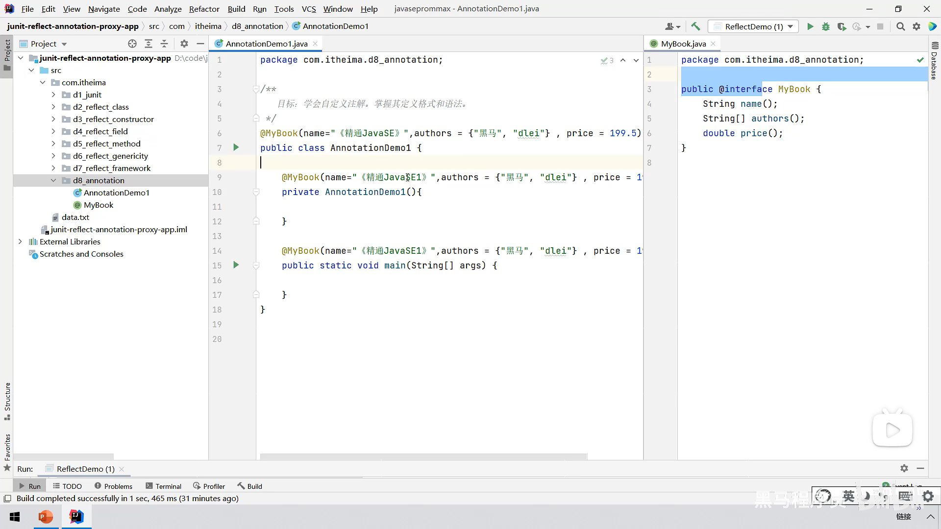Click the Build project hammer icon
941x529 pixels.
coord(695,26)
